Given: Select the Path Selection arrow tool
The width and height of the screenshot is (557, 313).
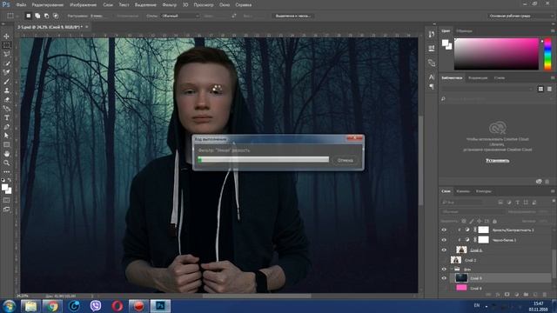Looking at the screenshot, I should 6,136.
